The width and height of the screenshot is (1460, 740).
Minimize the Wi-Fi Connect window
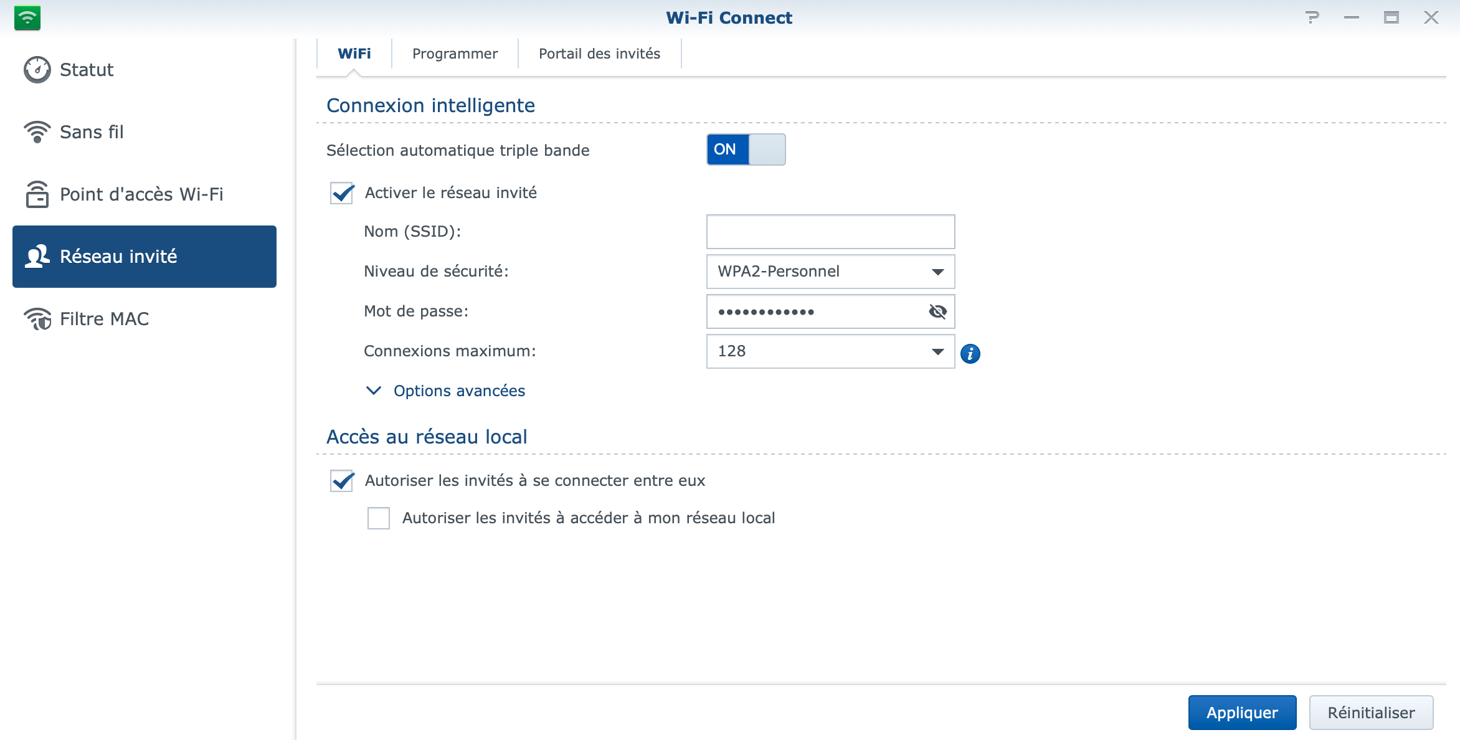1352,17
